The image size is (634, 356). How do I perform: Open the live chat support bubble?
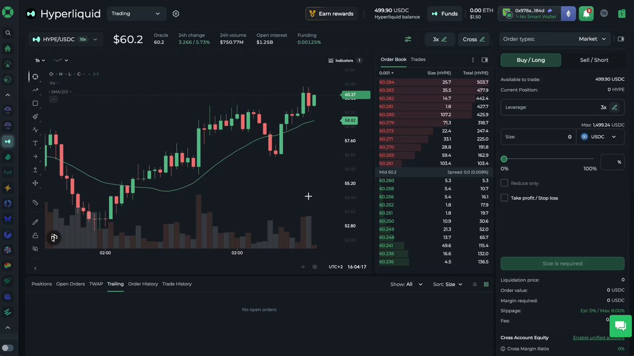click(620, 326)
